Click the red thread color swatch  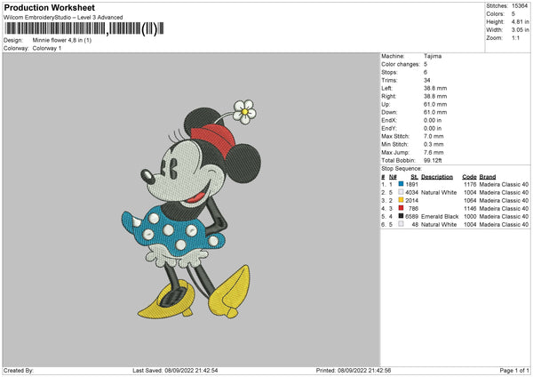point(402,208)
